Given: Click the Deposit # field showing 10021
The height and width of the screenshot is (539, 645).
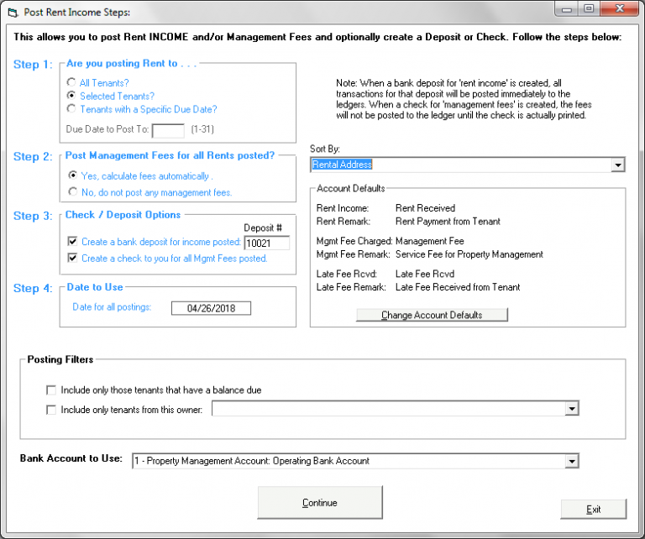Looking at the screenshot, I should (x=267, y=243).
